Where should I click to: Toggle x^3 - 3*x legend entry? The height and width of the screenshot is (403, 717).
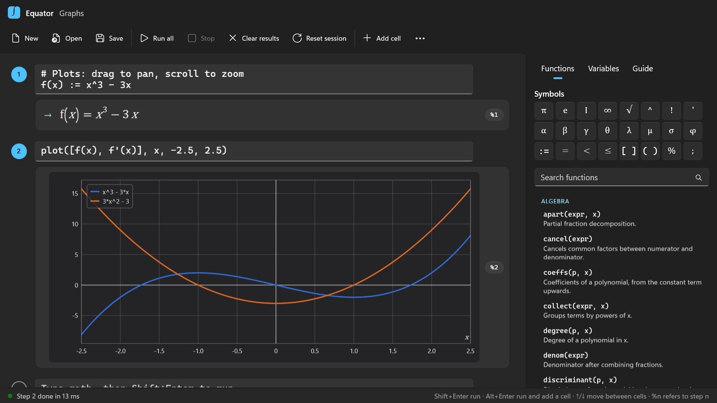pos(110,192)
